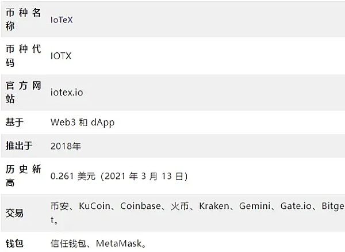Click the IOTX ticker code value

pyautogui.click(x=62, y=56)
